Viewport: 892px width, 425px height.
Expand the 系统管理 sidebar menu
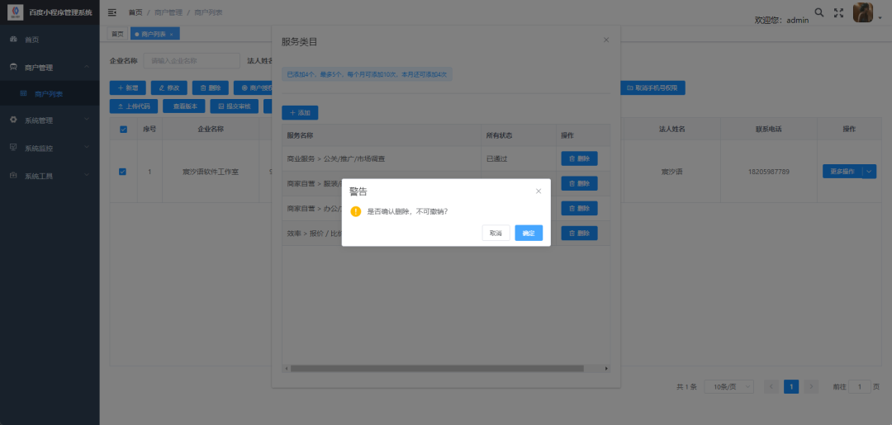50,120
